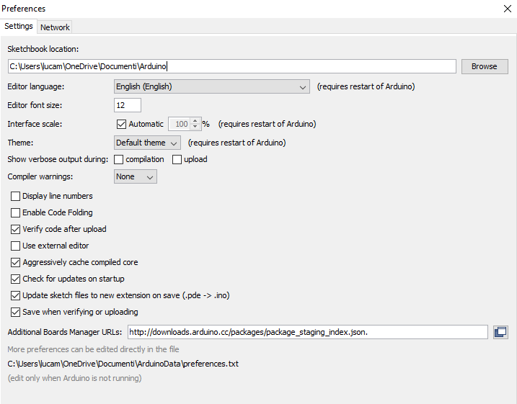Viewport: 517px width, 404px height.
Task: Increase interface scale with the up arrow
Action: click(x=195, y=120)
